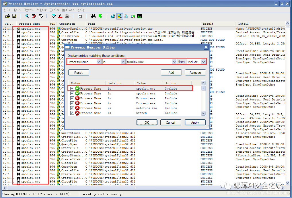The height and width of the screenshot is (198, 292).
Task: Open the Process Name column dropdown
Action: [99, 62]
